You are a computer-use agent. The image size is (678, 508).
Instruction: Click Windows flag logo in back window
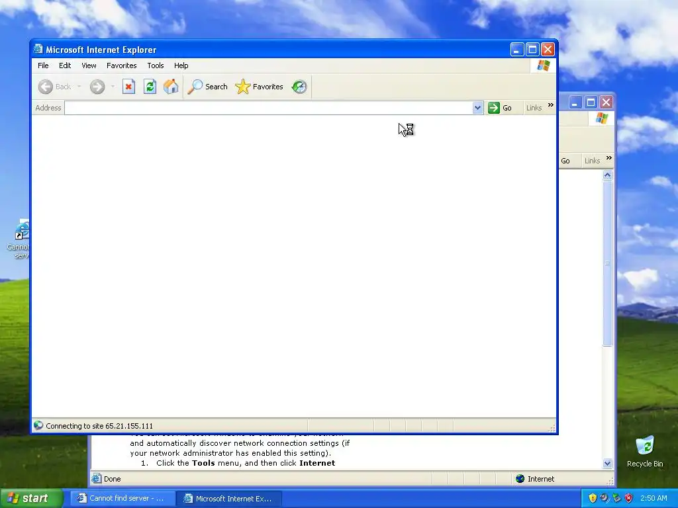tap(601, 118)
